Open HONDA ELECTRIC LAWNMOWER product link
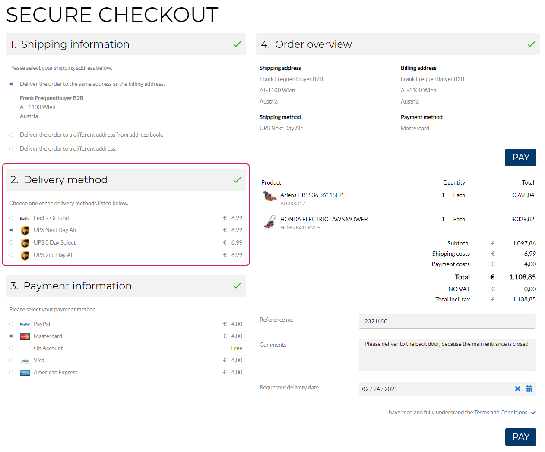The width and height of the screenshot is (545, 452). (x=324, y=220)
